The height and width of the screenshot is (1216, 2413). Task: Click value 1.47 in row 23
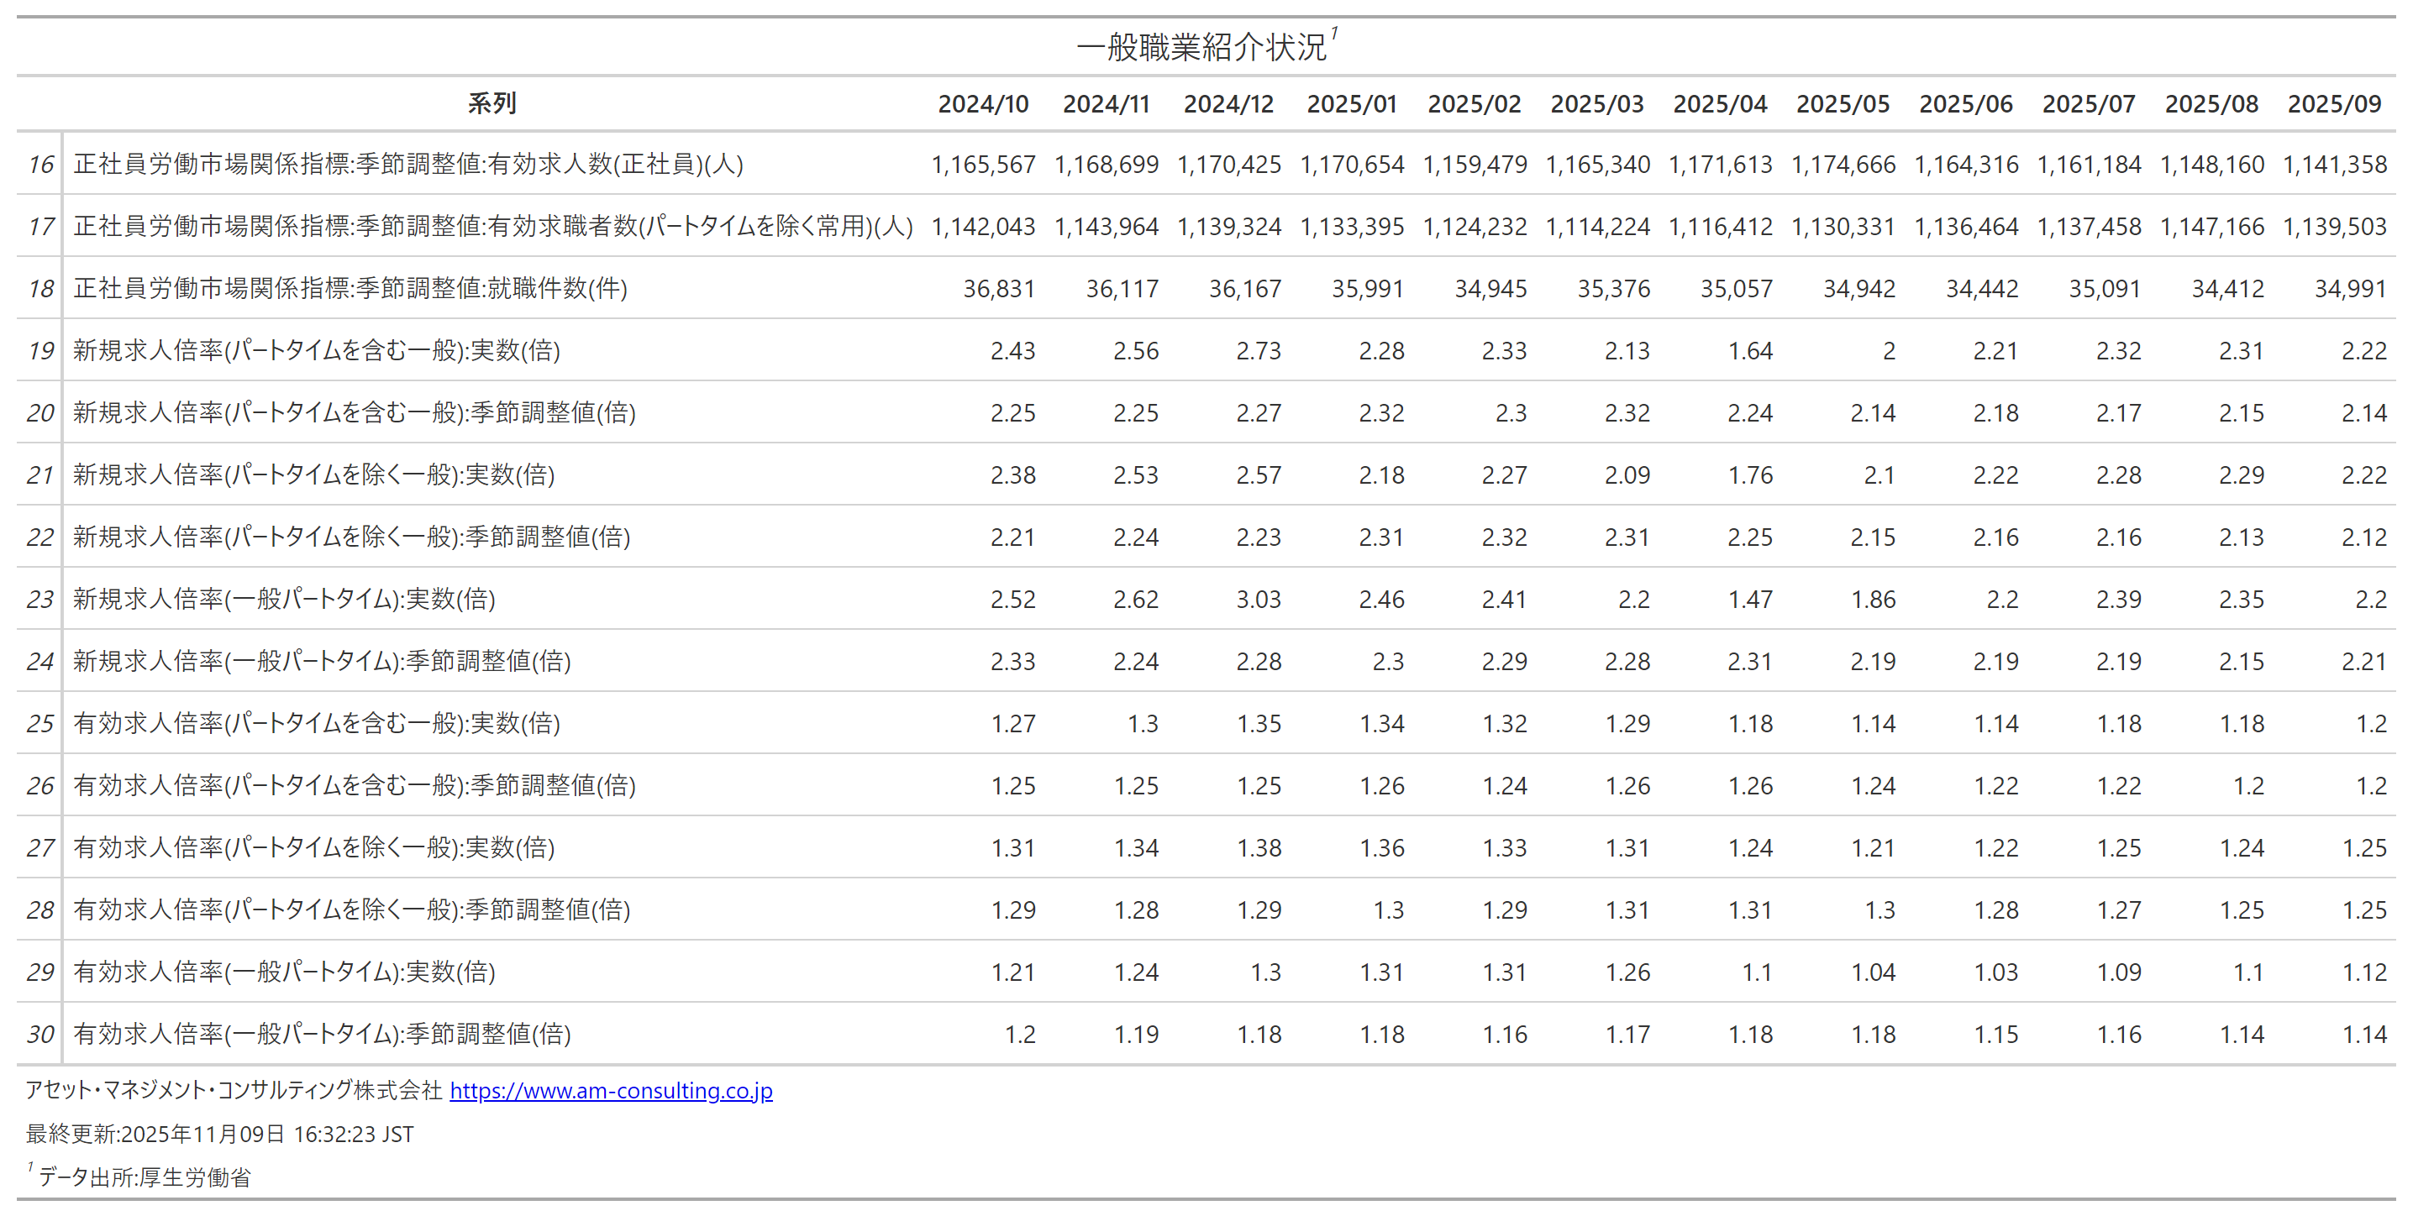(x=1749, y=599)
